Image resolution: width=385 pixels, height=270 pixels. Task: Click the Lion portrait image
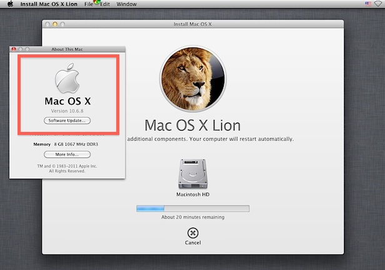(193, 79)
